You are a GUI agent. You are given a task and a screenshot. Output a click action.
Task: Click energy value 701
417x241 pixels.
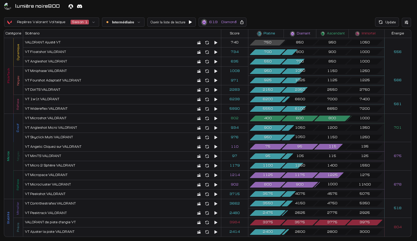point(398,128)
